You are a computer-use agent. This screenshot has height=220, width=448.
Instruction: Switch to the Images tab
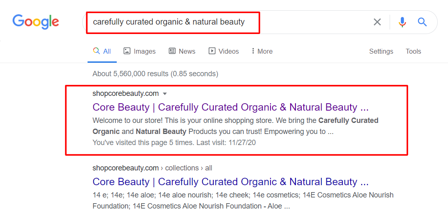point(139,51)
